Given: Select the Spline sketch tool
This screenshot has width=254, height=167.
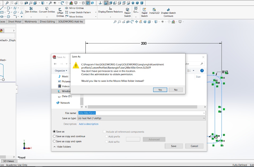Looking at the screenshot, I should [15, 8].
